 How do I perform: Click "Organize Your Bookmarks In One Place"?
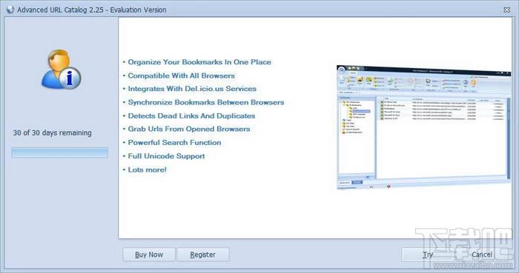(199, 62)
